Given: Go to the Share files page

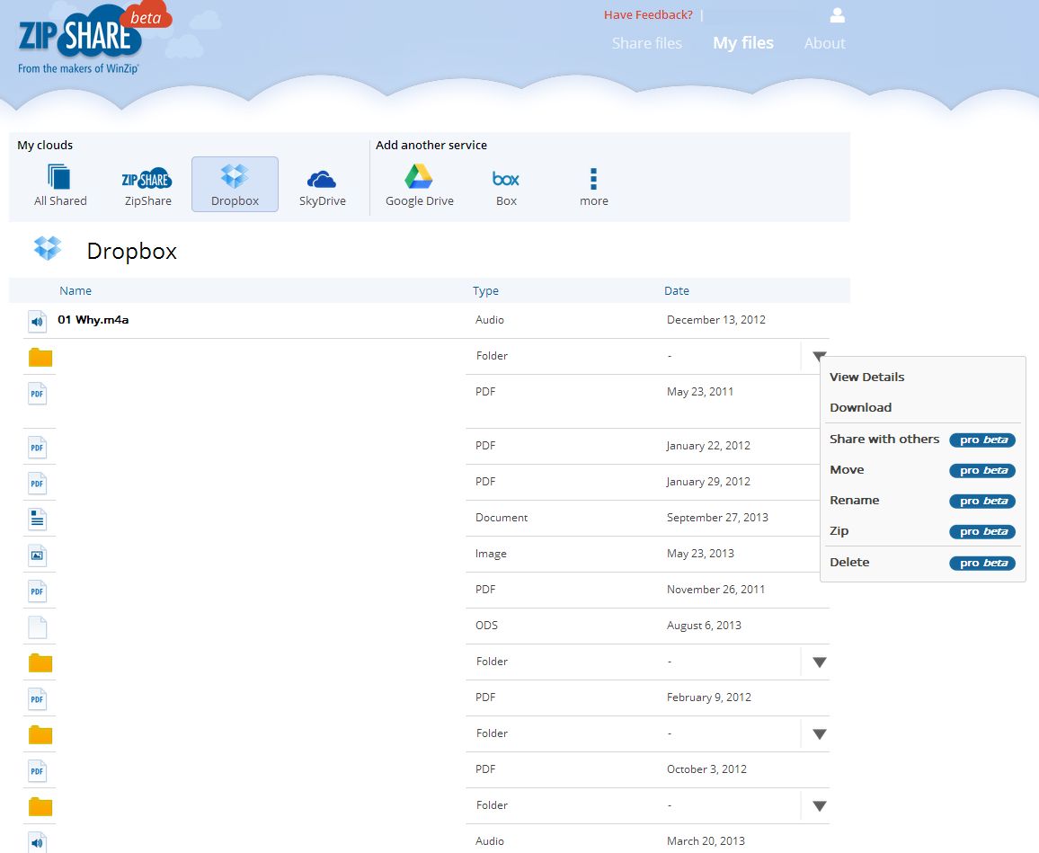Looking at the screenshot, I should click(647, 43).
